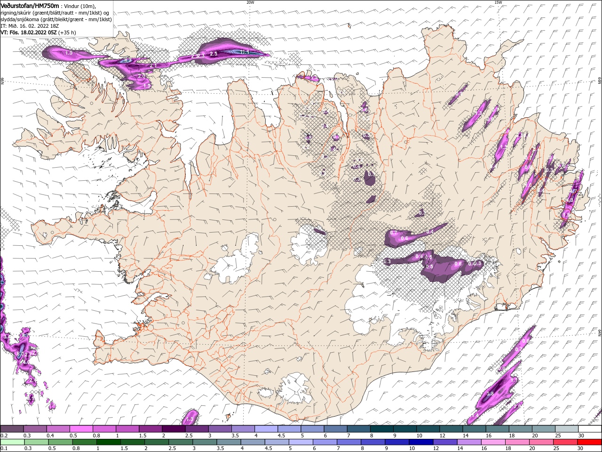The image size is (602, 452).
Task: Select rain legend swatch starting at 3.5
Action: [x=228, y=442]
